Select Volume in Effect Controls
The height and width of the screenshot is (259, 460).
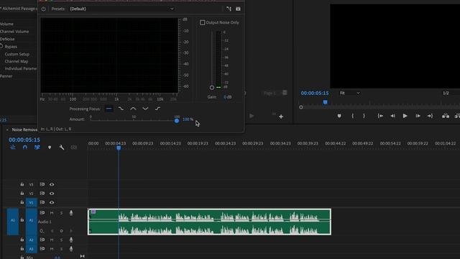pyautogui.click(x=6, y=24)
